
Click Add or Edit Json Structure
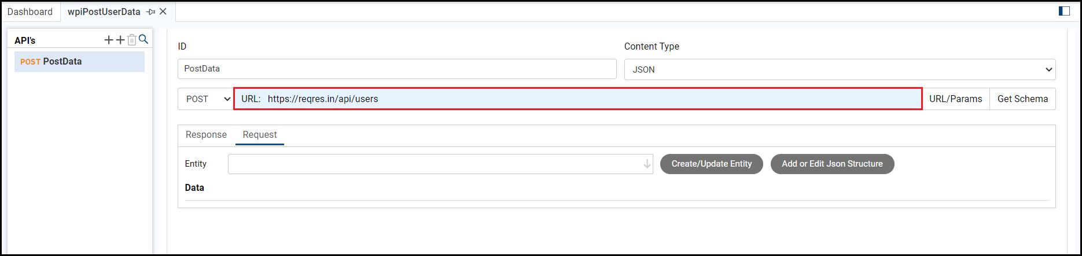pos(832,164)
